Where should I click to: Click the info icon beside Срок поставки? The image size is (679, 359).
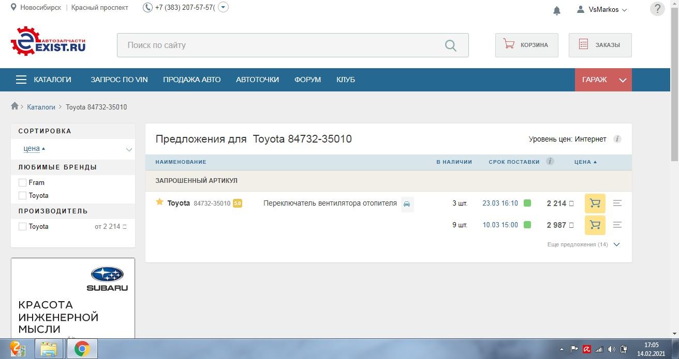550,161
